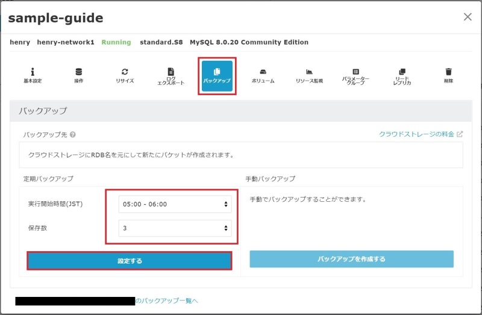Click the green Running status label
482x315 pixels.
116,43
